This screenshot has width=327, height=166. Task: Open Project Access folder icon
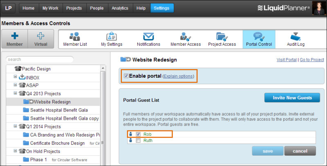(222, 36)
